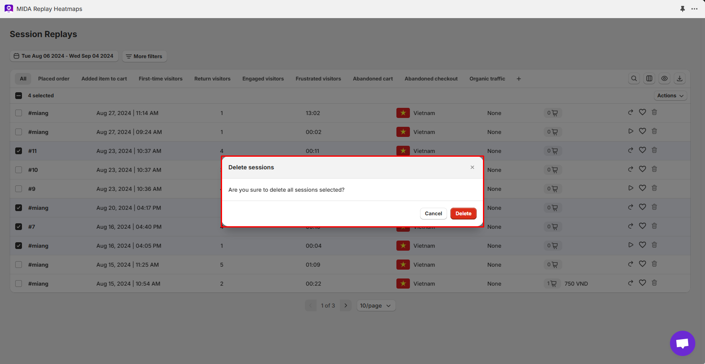
Task: Click the search icon in table toolbar
Action: tap(634, 78)
